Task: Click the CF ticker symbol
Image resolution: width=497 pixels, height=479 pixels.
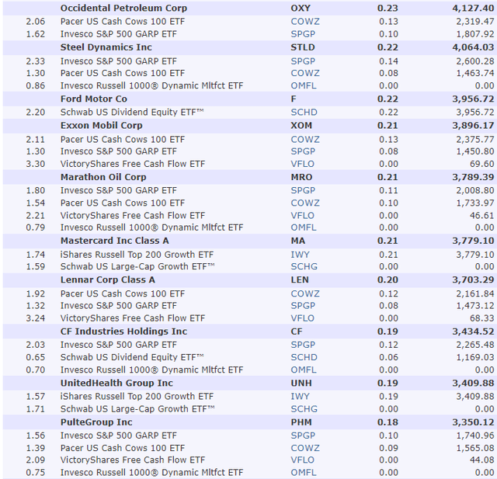Action: 297,331
